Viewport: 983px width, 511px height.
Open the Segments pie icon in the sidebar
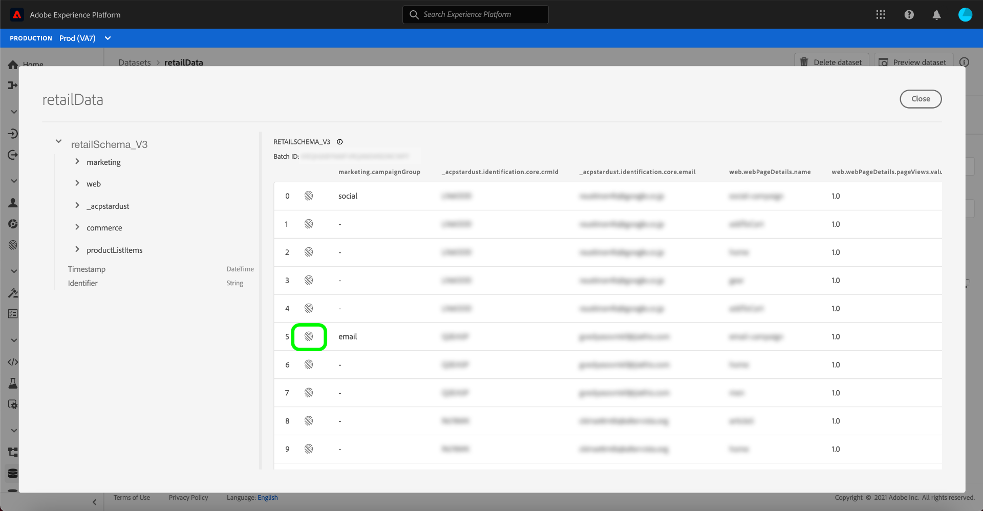pos(13,224)
